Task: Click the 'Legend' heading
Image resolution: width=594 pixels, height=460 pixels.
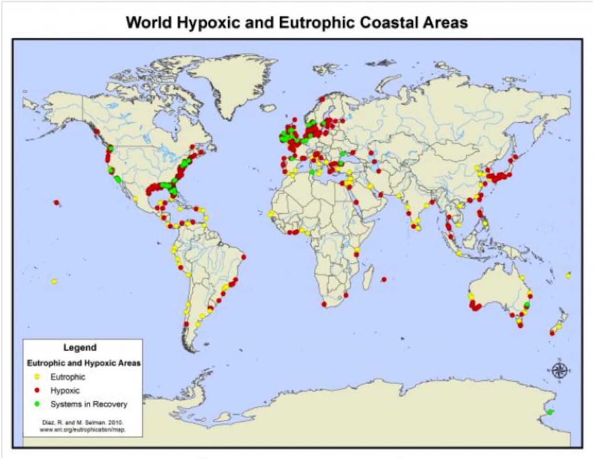Action: click(80, 348)
